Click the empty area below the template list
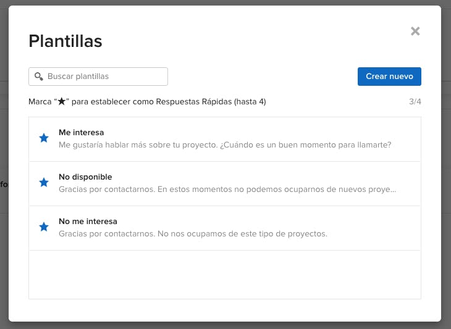The height and width of the screenshot is (329, 451). click(225, 275)
